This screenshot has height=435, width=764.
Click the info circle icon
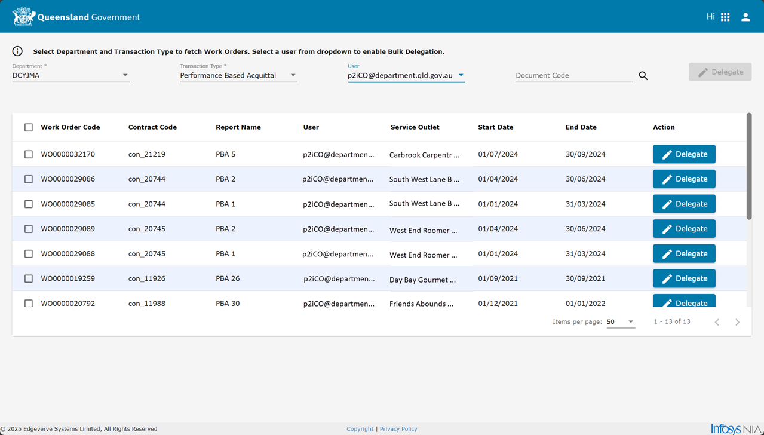pyautogui.click(x=17, y=51)
